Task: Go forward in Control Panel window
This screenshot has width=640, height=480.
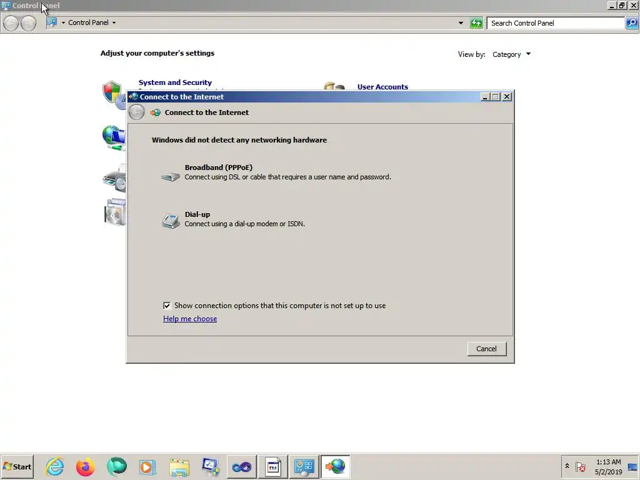Action: (28, 23)
